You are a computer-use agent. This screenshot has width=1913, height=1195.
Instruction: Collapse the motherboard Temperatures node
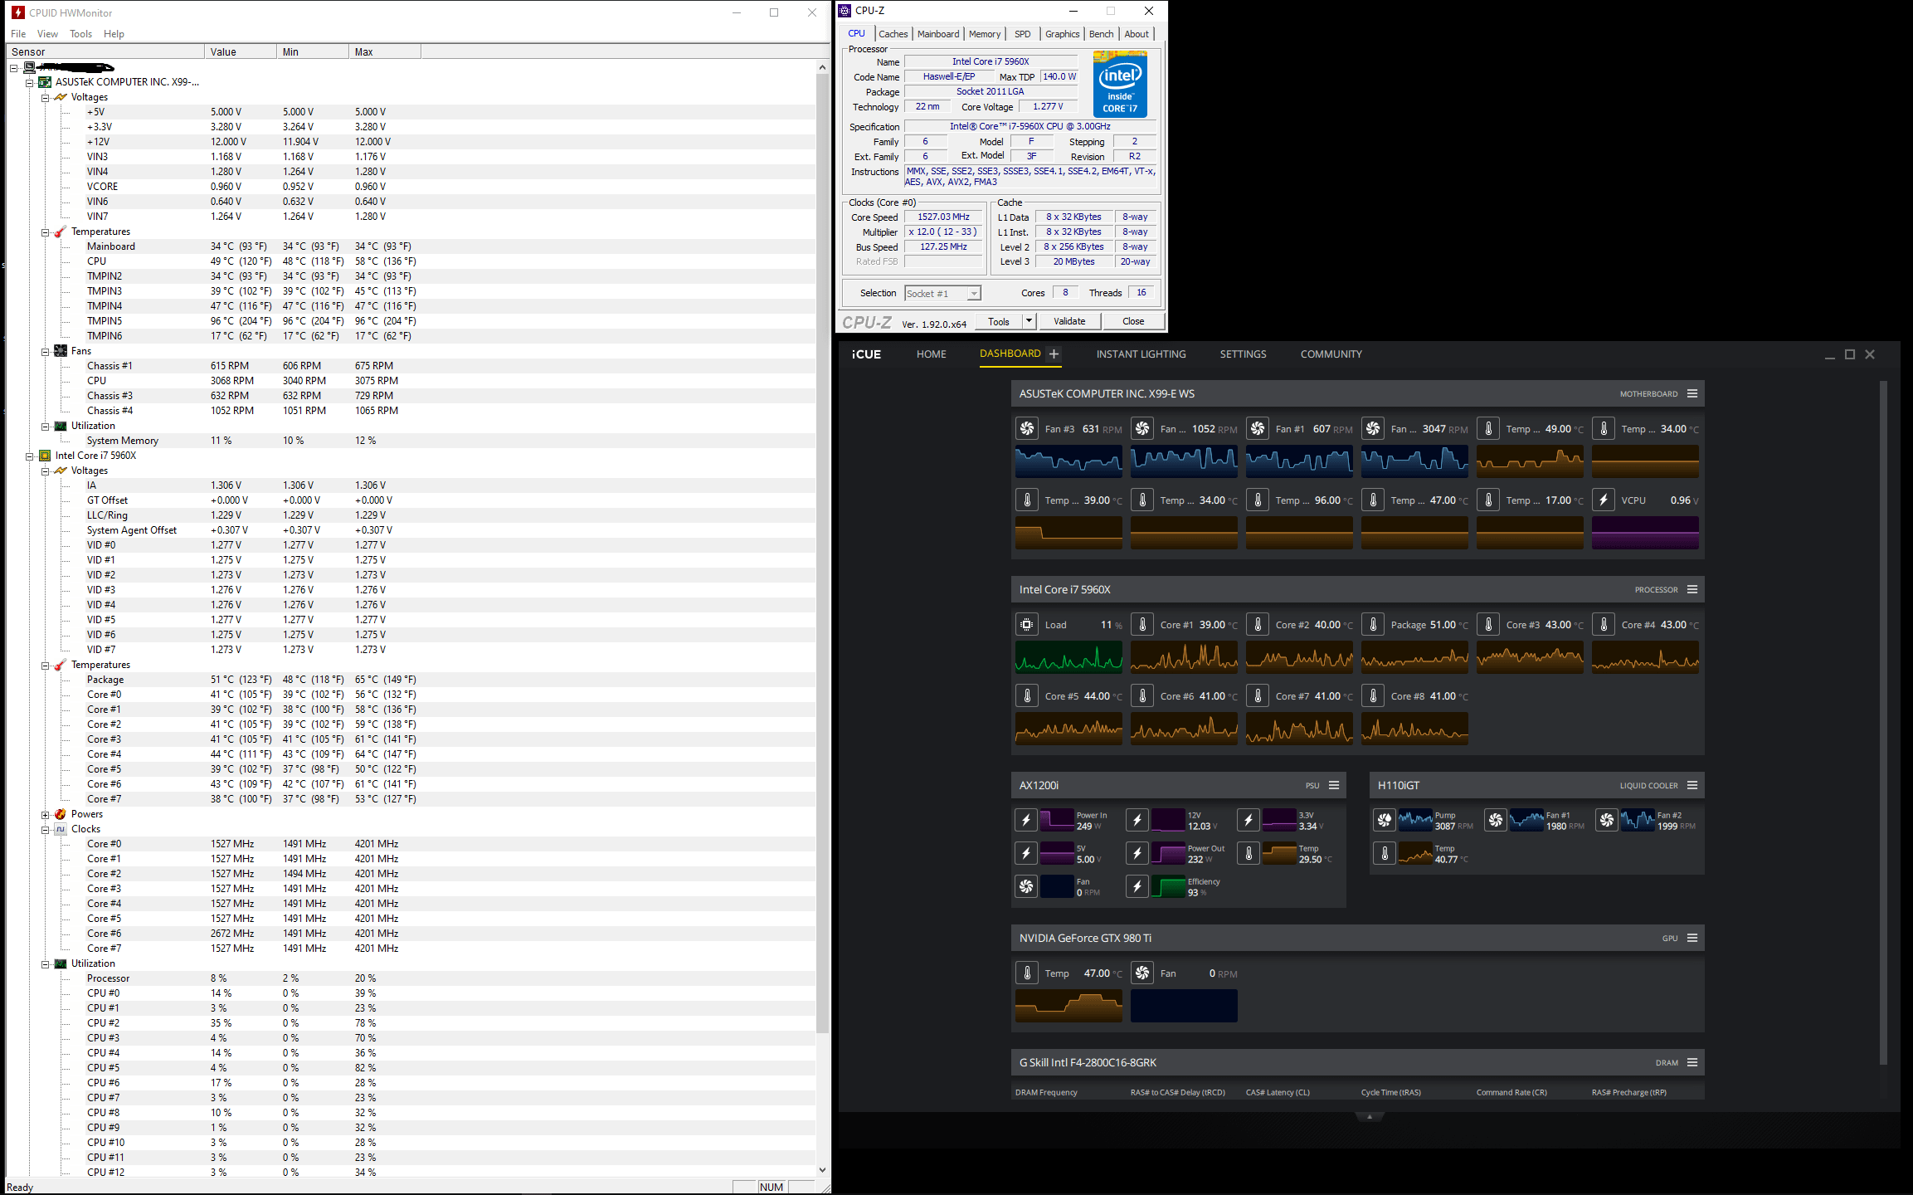tap(46, 232)
